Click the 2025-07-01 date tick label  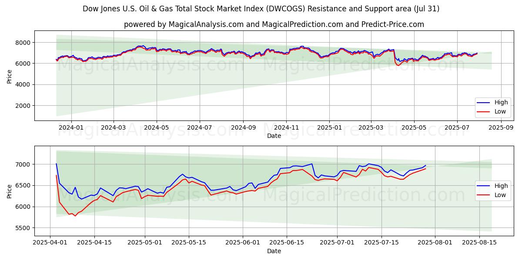point(337,243)
